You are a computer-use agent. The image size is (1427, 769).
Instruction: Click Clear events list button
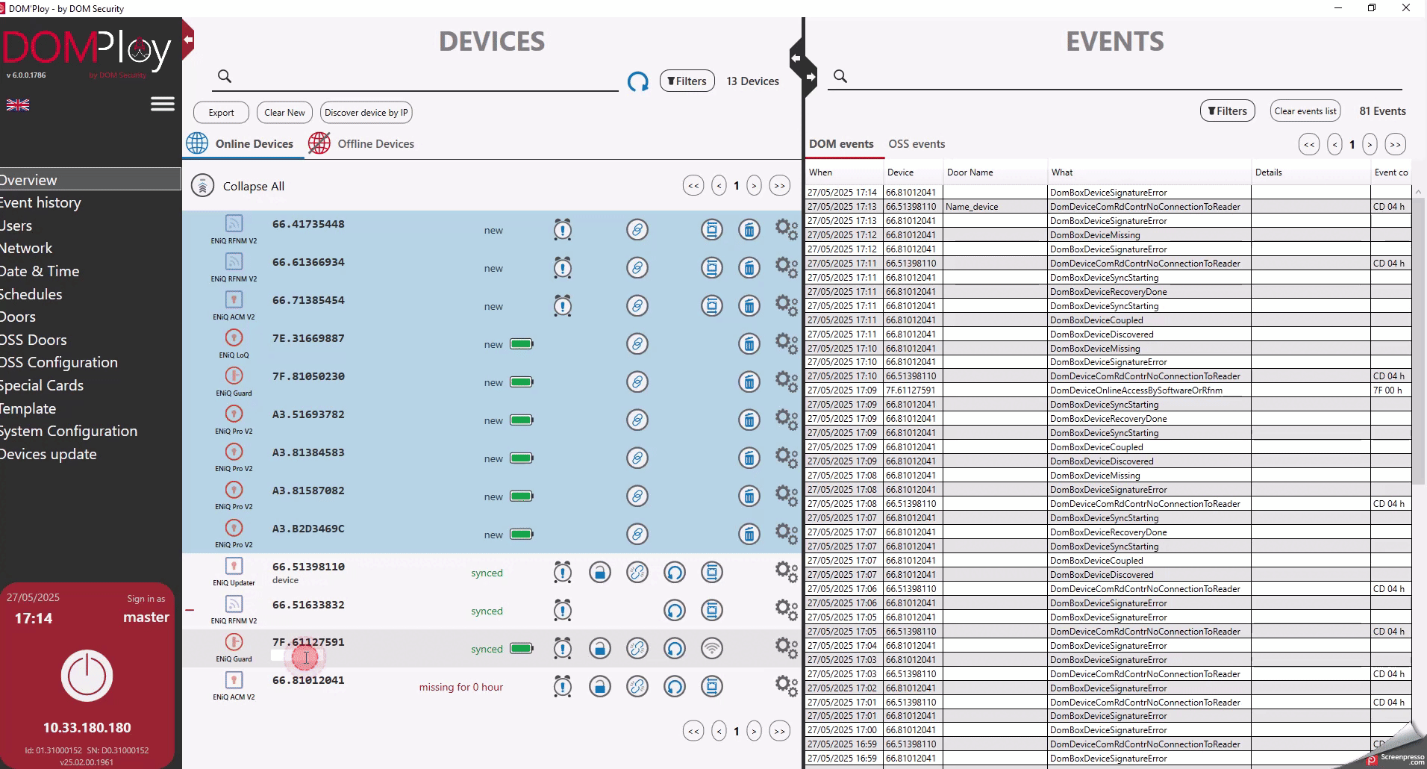tap(1305, 111)
